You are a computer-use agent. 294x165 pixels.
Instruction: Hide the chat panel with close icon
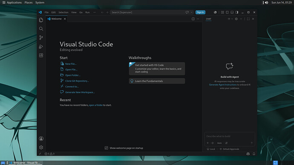(253, 19)
